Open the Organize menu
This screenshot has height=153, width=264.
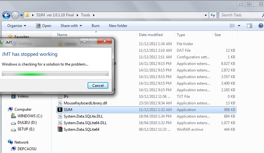[x=17, y=26]
